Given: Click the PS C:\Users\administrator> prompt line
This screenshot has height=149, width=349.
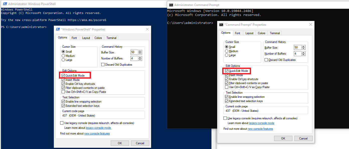Looking at the screenshot, I should click(24, 27).
